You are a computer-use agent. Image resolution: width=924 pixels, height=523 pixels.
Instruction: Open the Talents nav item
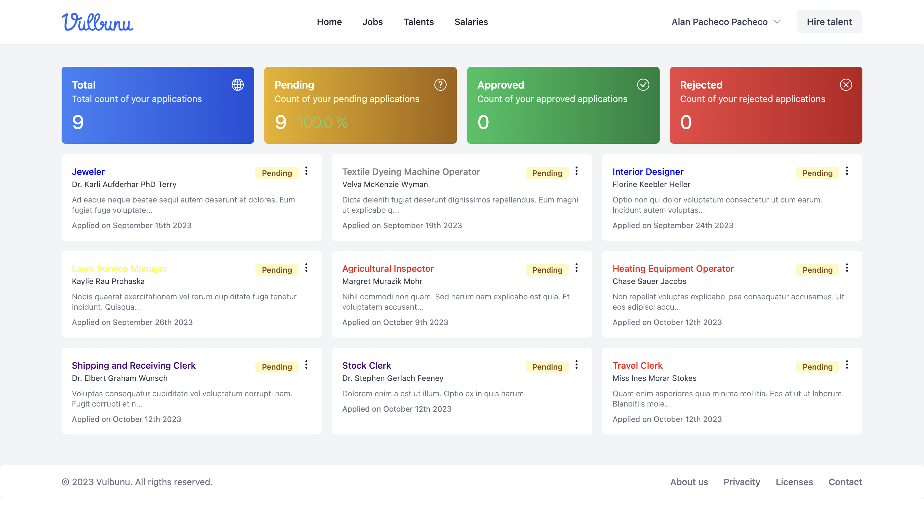tap(418, 22)
